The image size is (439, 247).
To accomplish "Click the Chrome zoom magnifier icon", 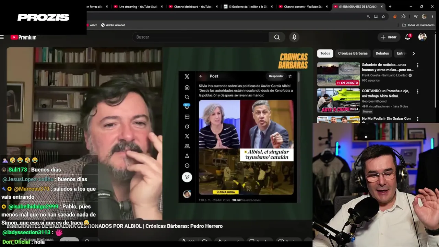I will [368, 16].
